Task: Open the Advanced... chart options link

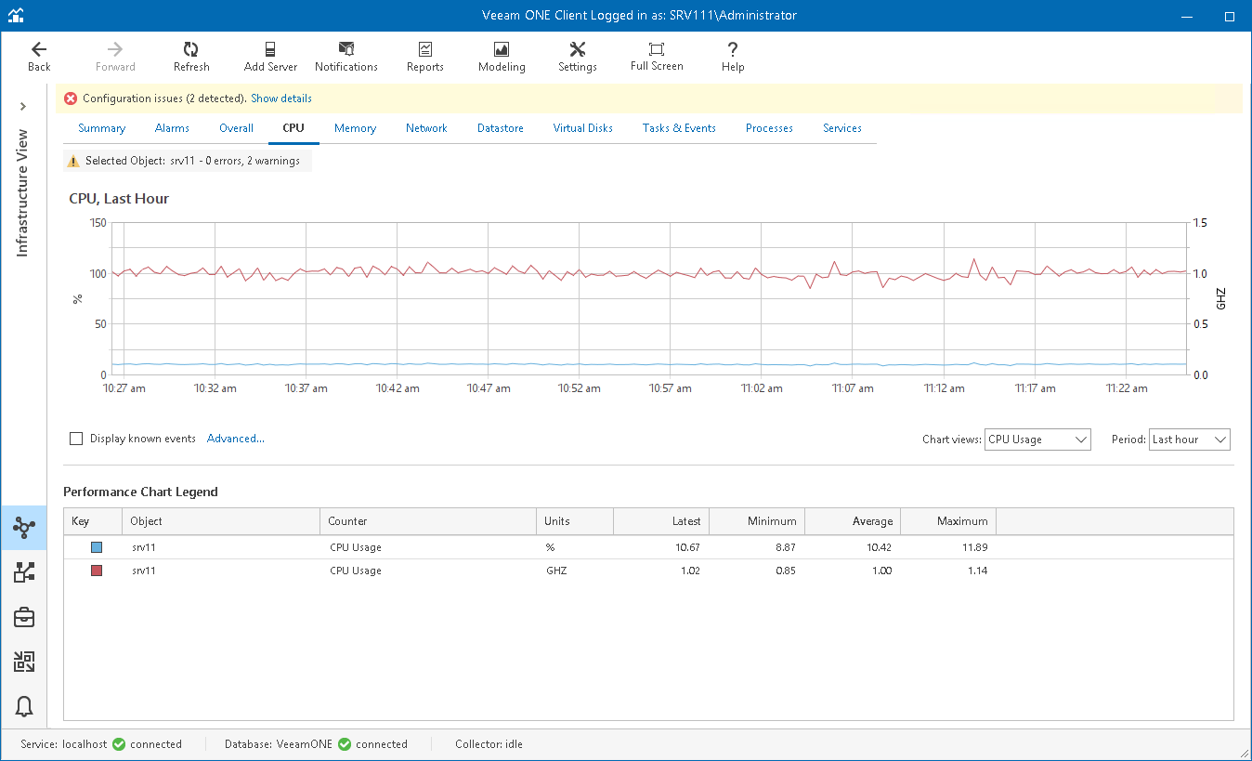Action: (x=236, y=439)
